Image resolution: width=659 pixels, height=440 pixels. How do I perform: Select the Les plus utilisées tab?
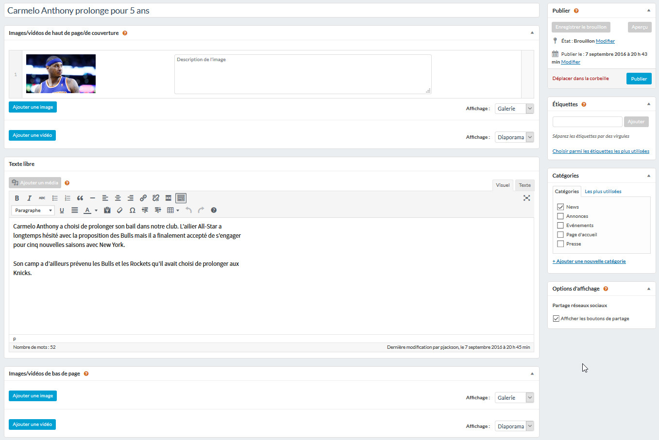coord(603,191)
